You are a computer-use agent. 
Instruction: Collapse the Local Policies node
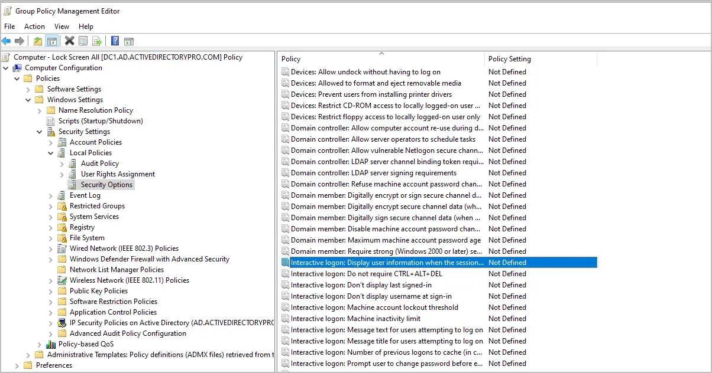(x=51, y=153)
